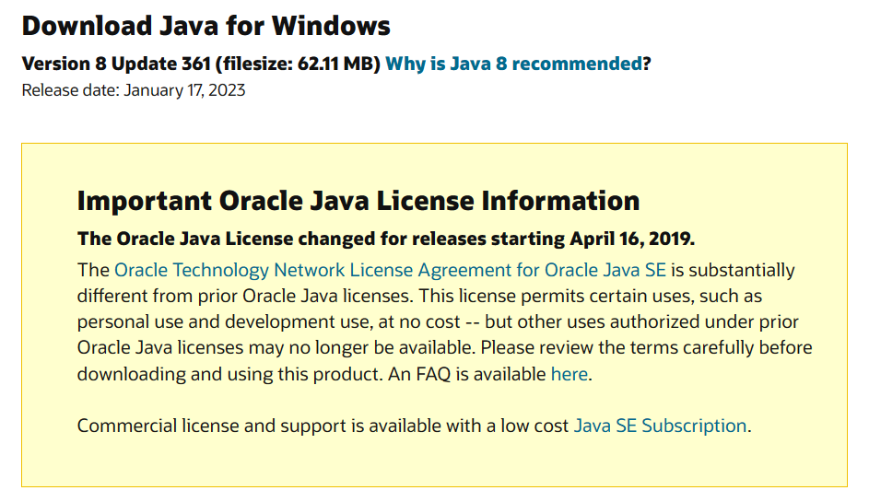Click the 'April 16, 2019' date text
The width and height of the screenshot is (869, 502).
coord(631,239)
